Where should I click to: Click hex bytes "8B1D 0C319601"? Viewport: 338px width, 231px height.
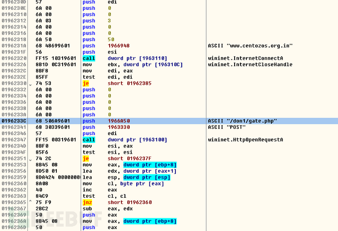point(56,65)
